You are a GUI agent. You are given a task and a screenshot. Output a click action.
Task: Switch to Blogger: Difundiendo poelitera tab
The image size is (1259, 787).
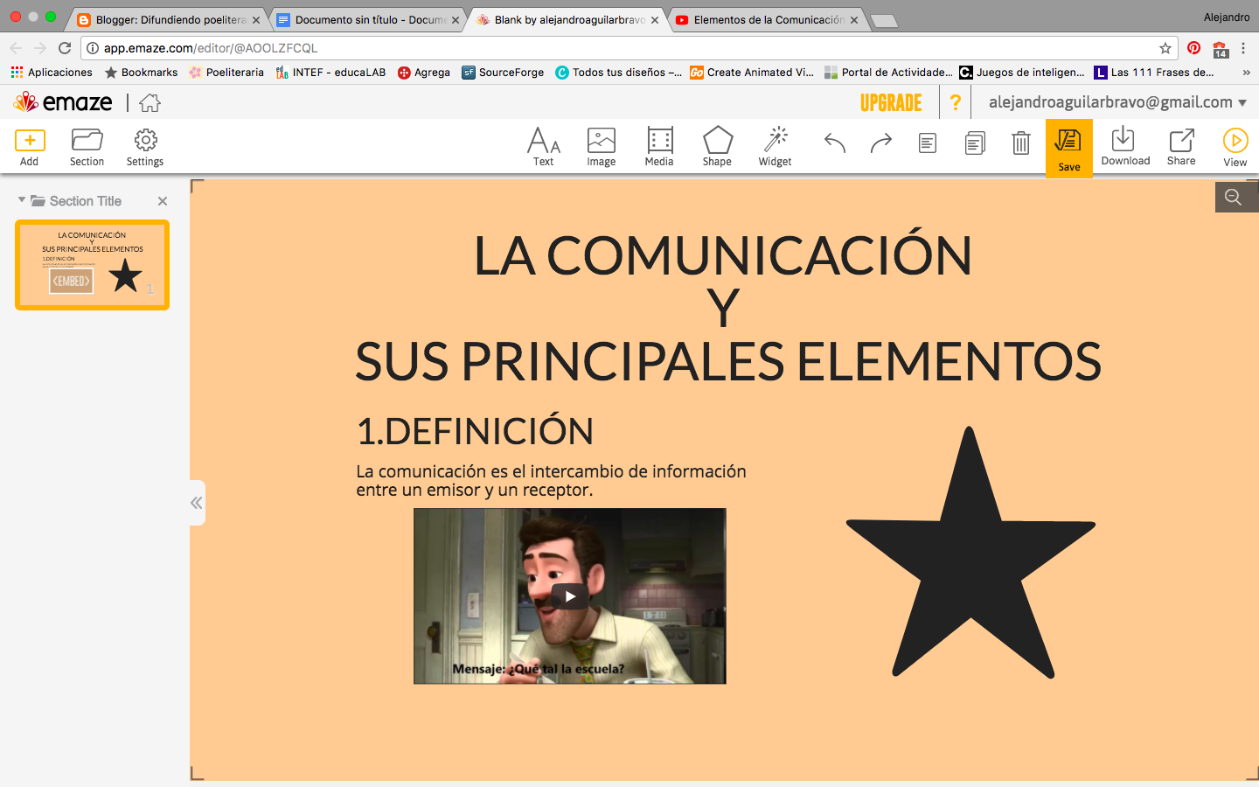coord(169,19)
